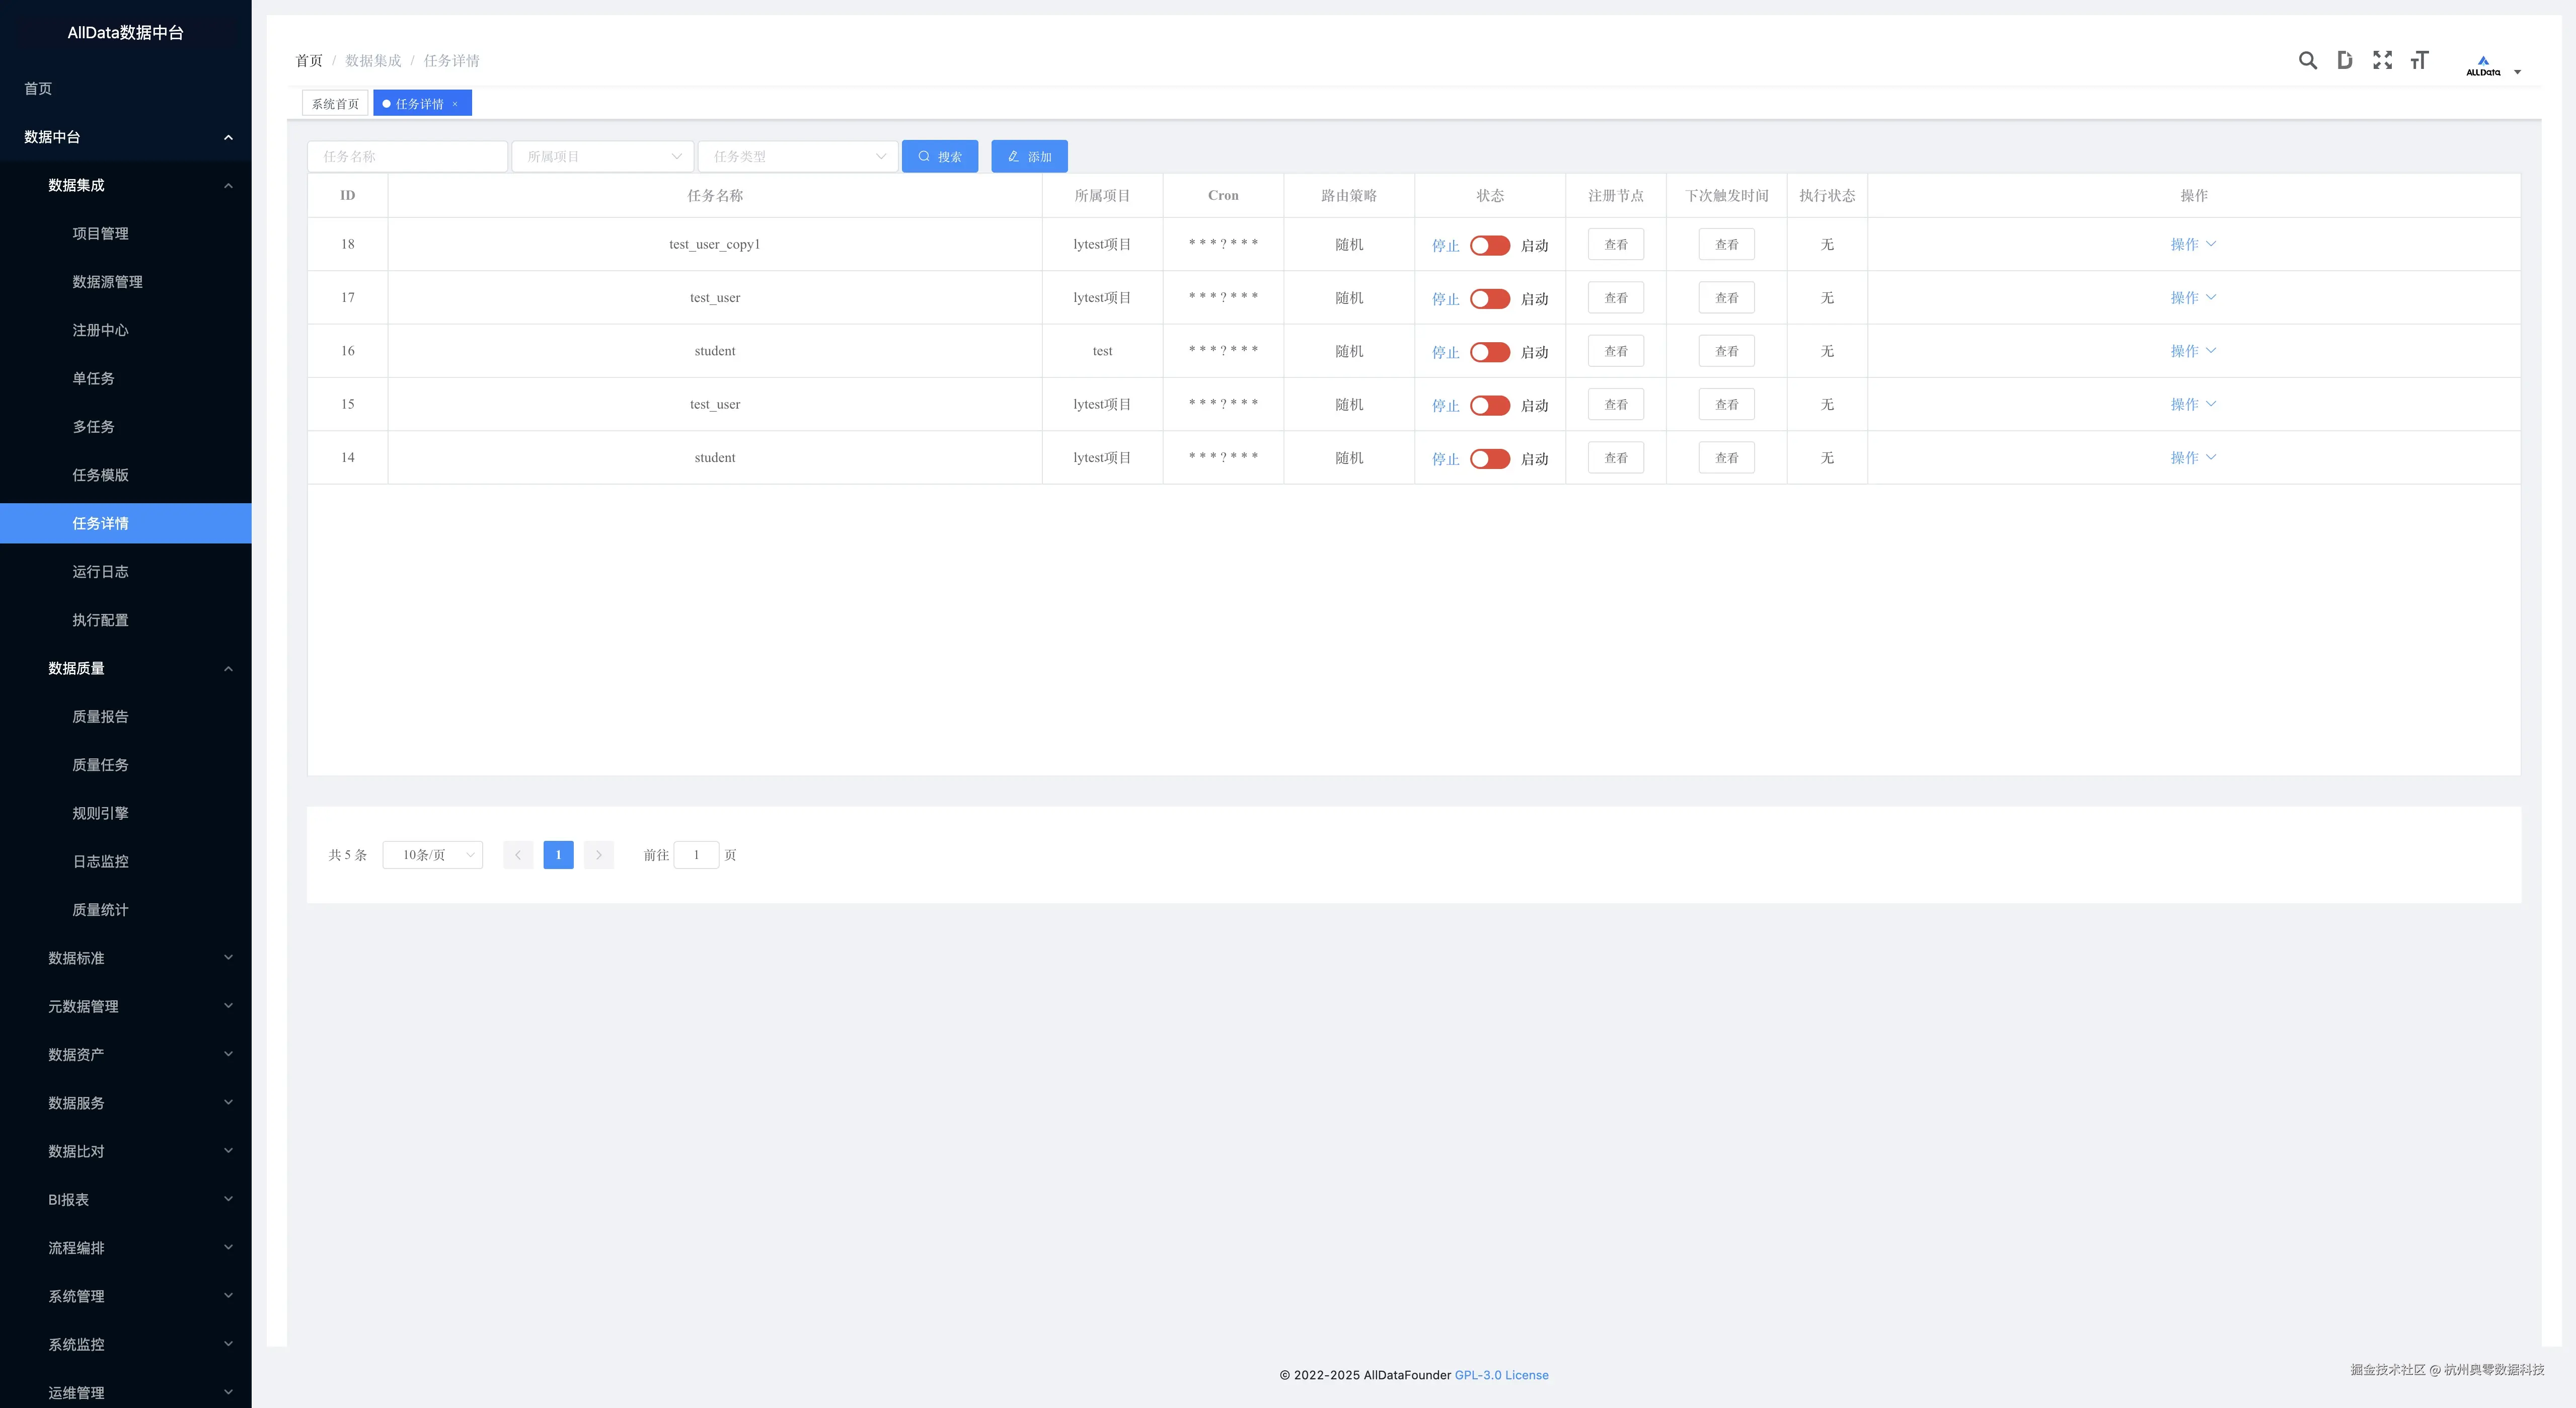Click the 任务名称 search input field
2576x1408 pixels.
[x=407, y=157]
